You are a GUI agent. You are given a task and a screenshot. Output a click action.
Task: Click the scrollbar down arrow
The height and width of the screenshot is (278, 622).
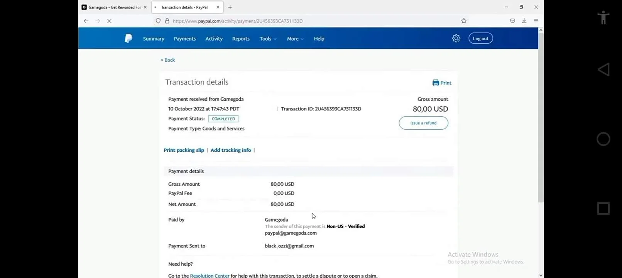[x=541, y=275]
